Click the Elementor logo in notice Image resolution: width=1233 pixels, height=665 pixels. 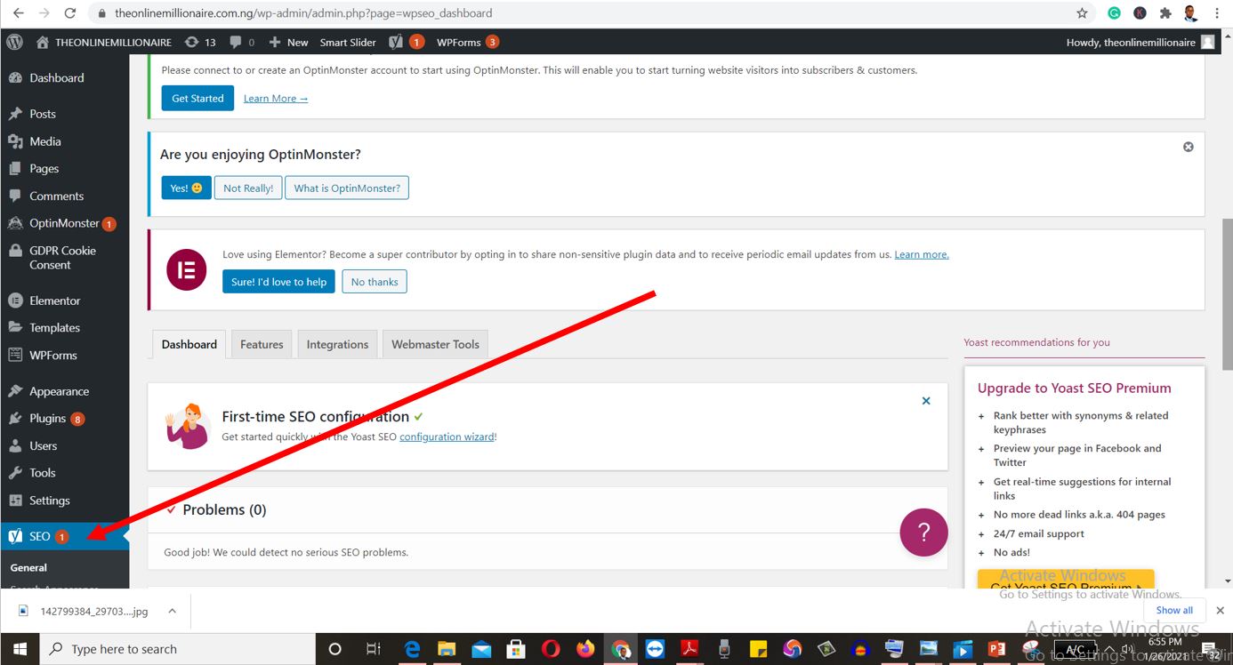click(x=187, y=269)
